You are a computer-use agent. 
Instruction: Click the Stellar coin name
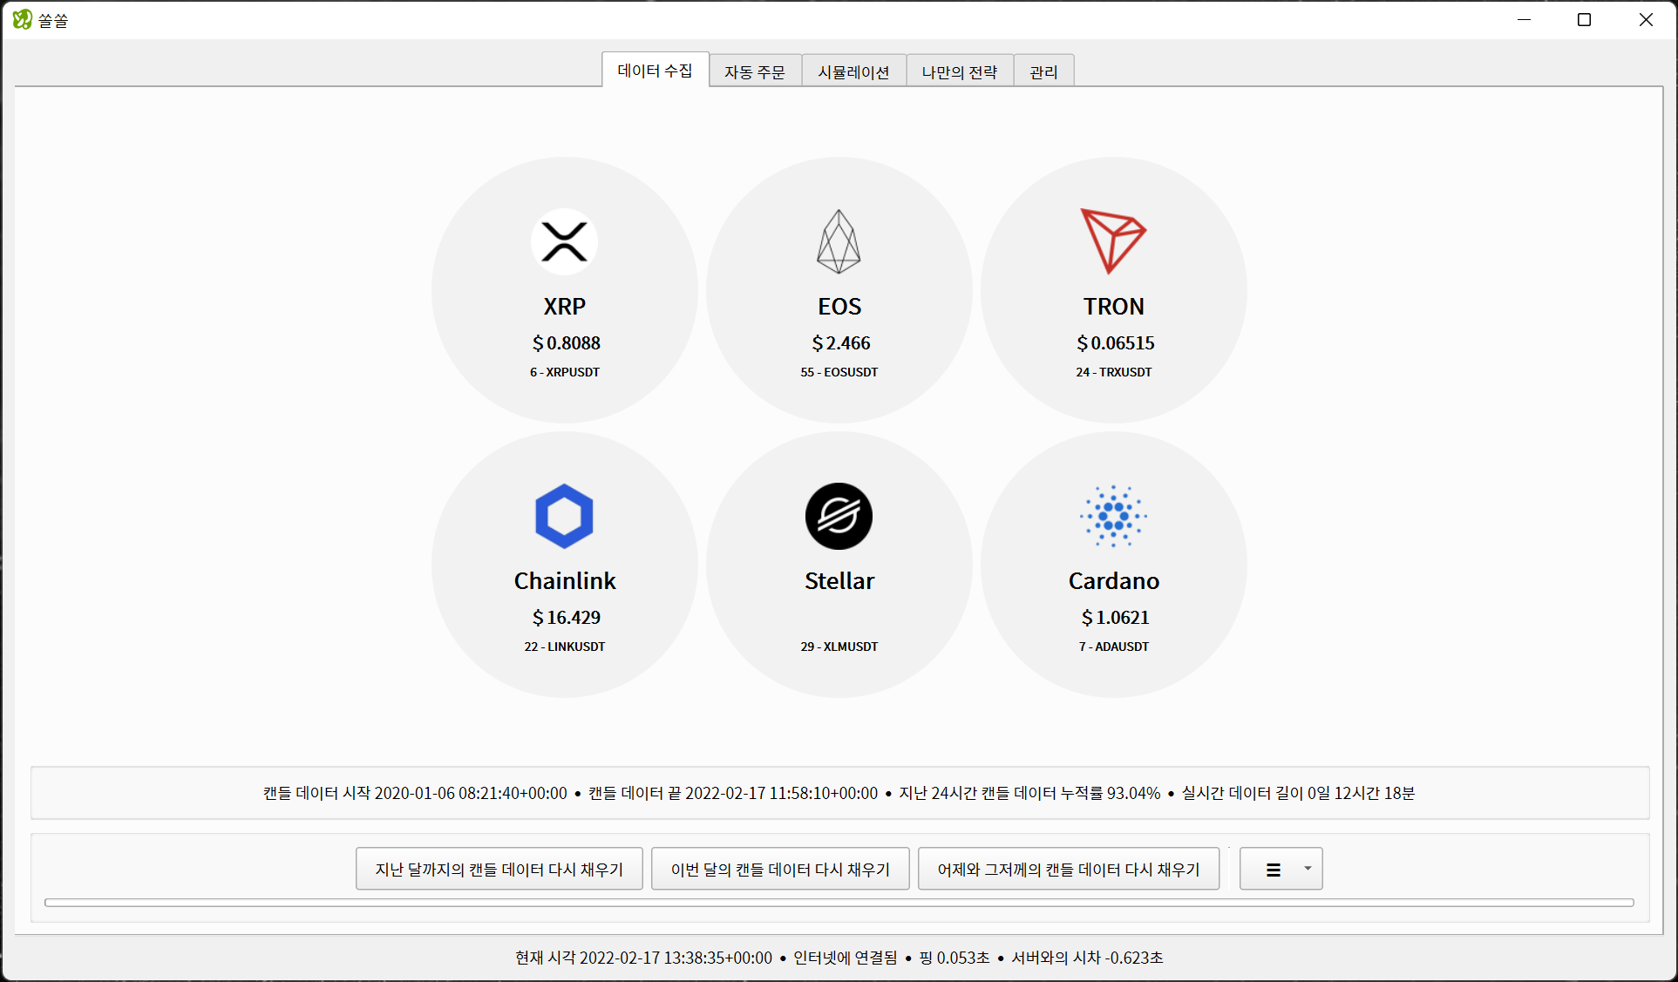point(839,581)
